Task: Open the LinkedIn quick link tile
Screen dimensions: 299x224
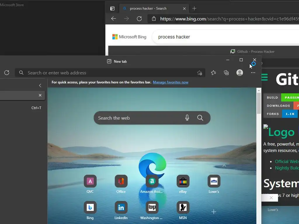Action: (121, 207)
